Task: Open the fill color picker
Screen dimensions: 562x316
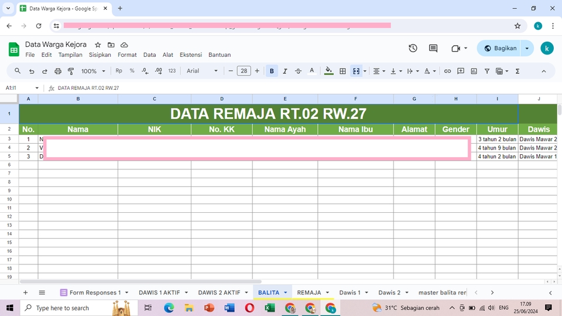Action: [328, 71]
